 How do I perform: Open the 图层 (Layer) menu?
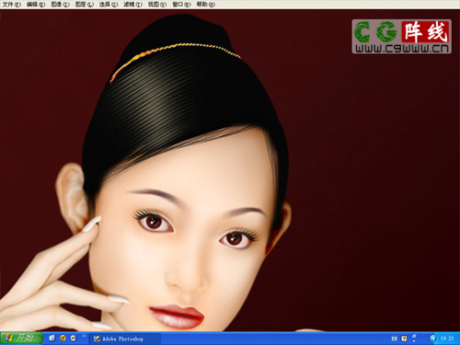click(85, 5)
